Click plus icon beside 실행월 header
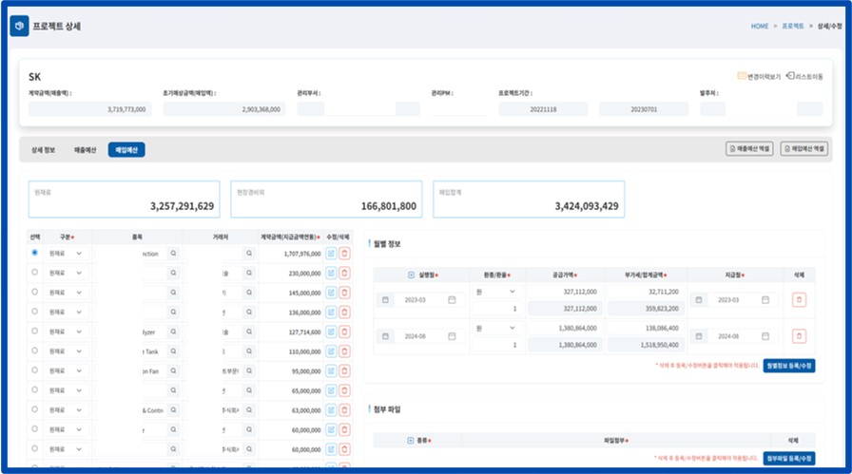This screenshot has height=474, width=852. [411, 274]
